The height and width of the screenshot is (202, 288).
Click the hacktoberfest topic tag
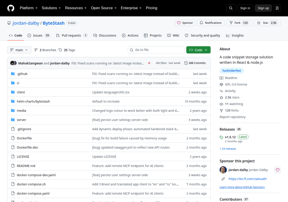(232, 71)
